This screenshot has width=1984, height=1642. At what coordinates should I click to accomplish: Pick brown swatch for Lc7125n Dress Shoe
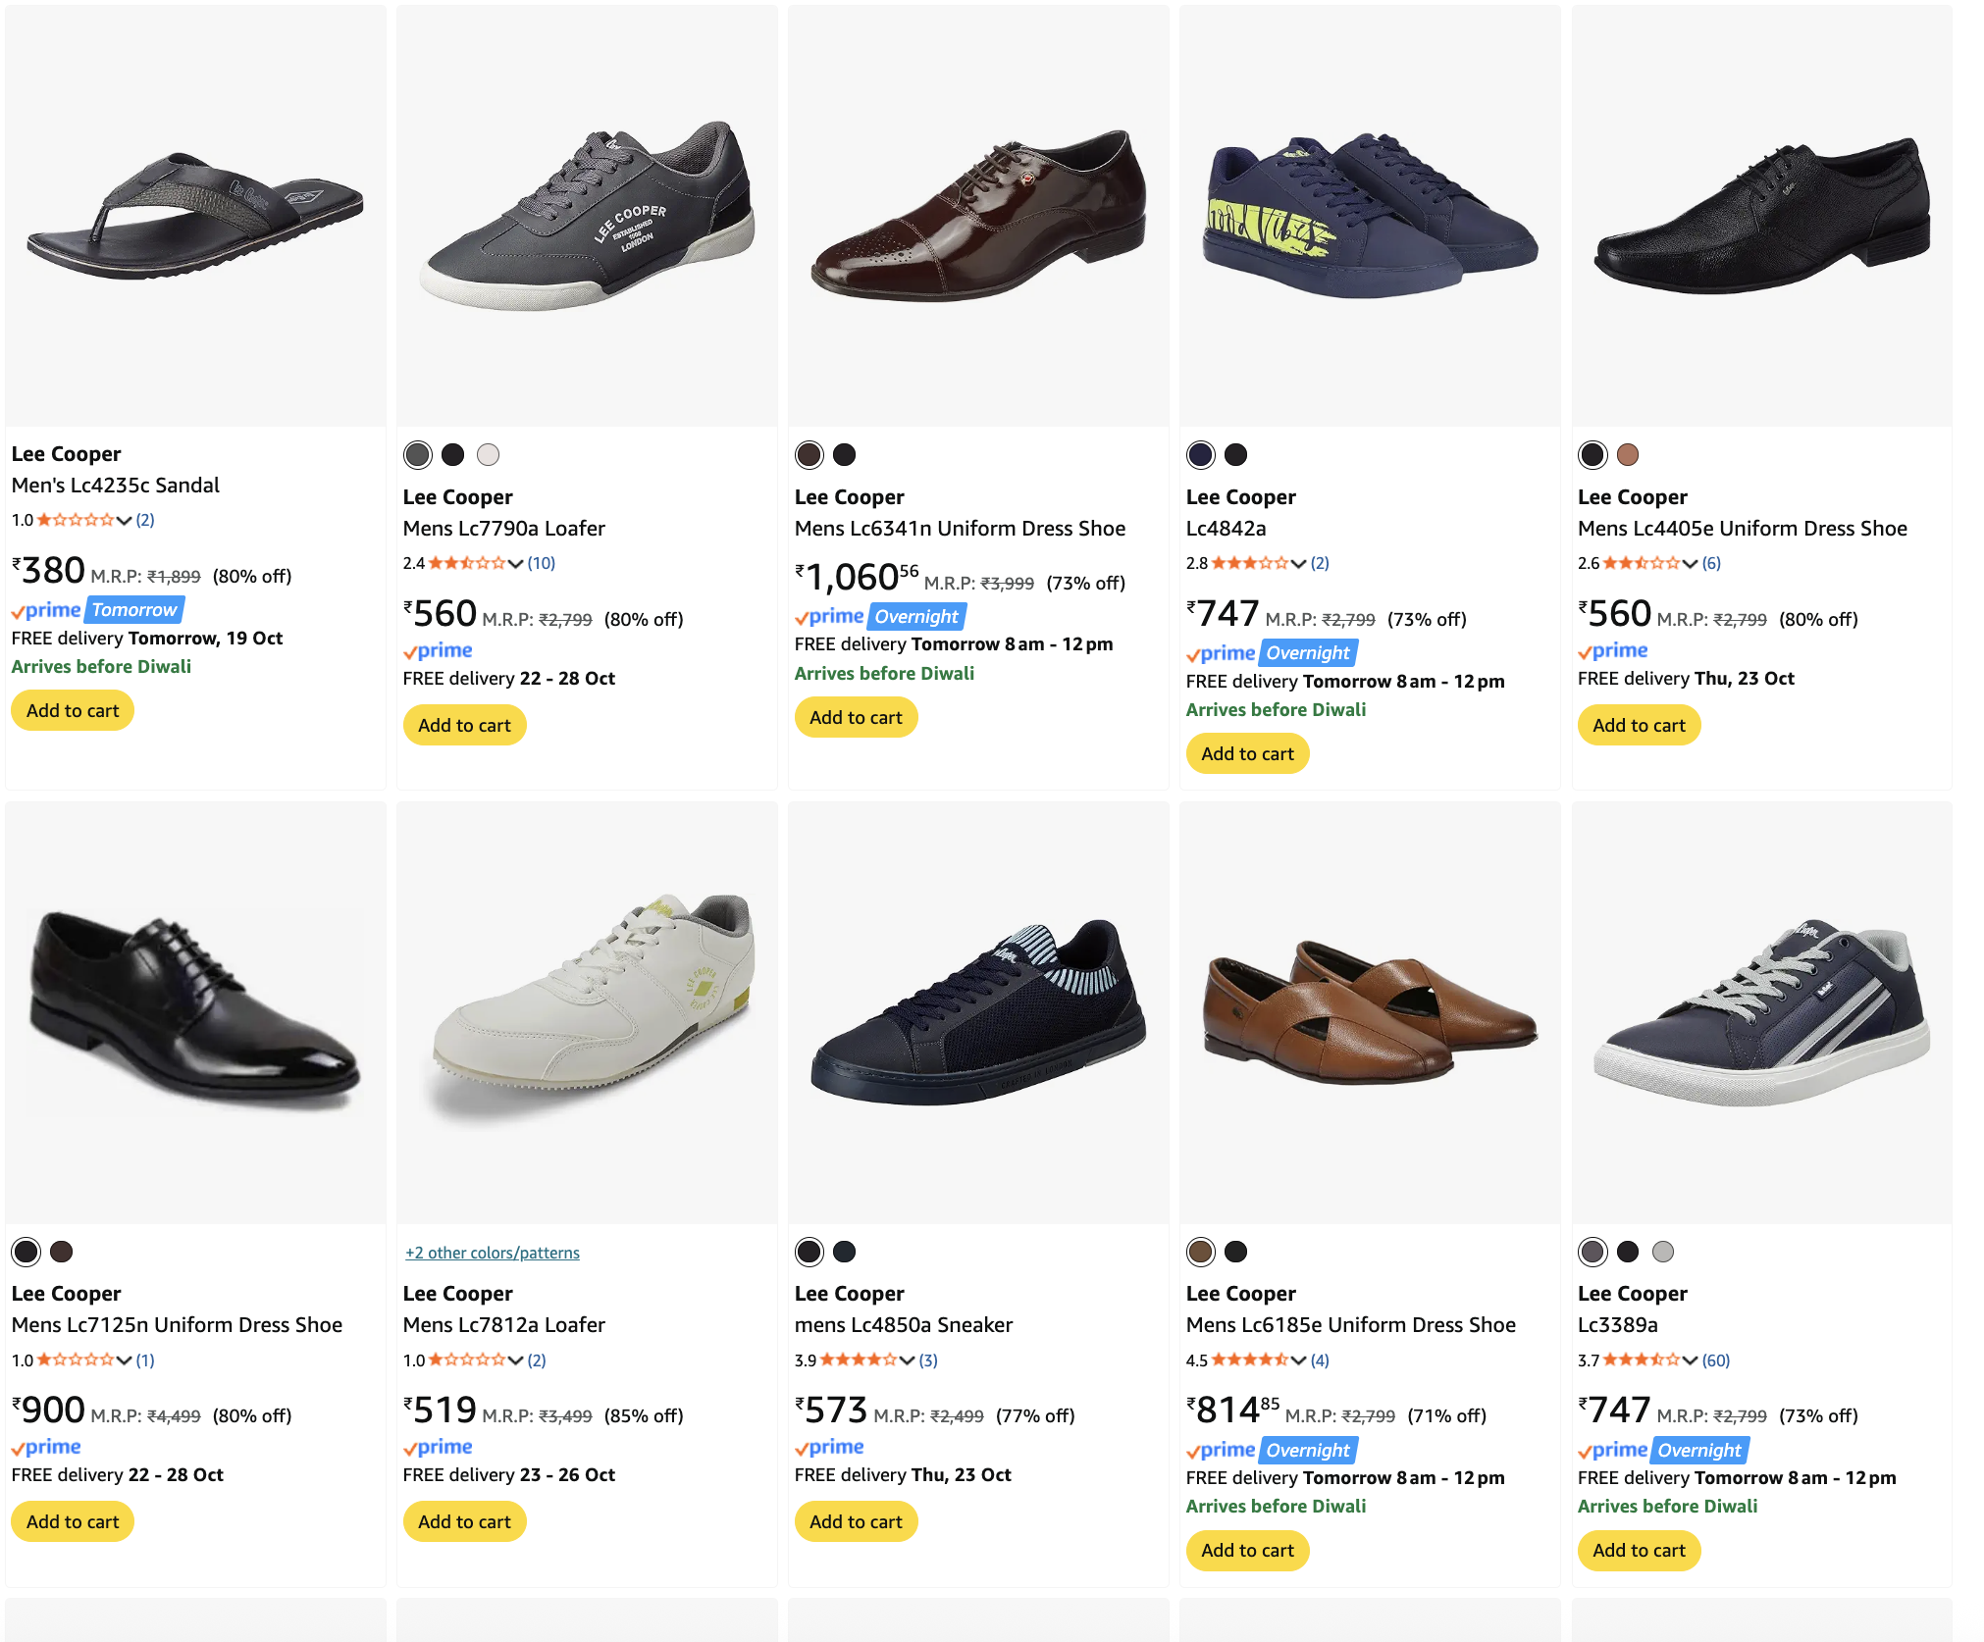[x=61, y=1252]
